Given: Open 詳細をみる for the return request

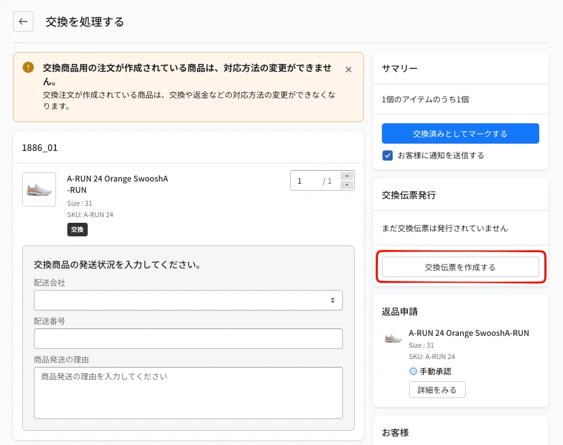Looking at the screenshot, I should tap(437, 390).
